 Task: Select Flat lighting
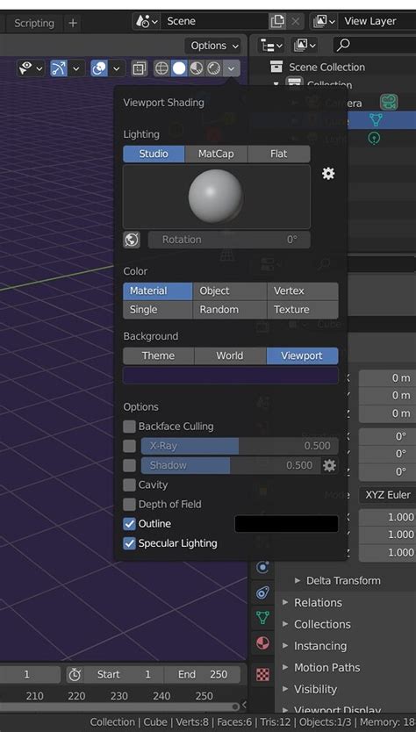coord(279,154)
